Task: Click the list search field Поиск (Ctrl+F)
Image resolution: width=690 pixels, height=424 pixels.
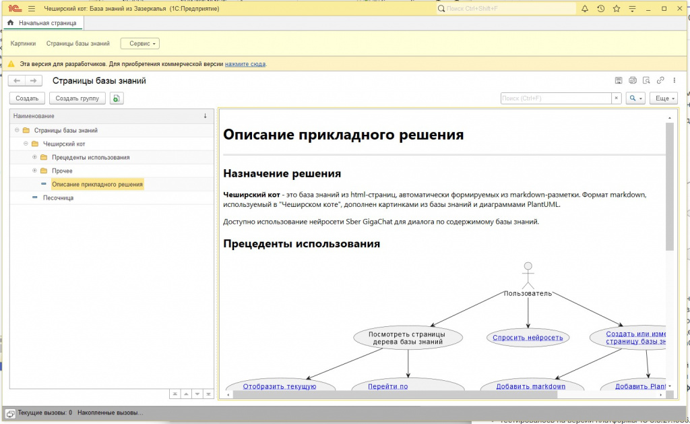Action: coord(556,98)
